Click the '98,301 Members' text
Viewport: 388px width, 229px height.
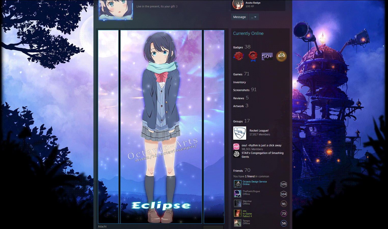(x=252, y=149)
